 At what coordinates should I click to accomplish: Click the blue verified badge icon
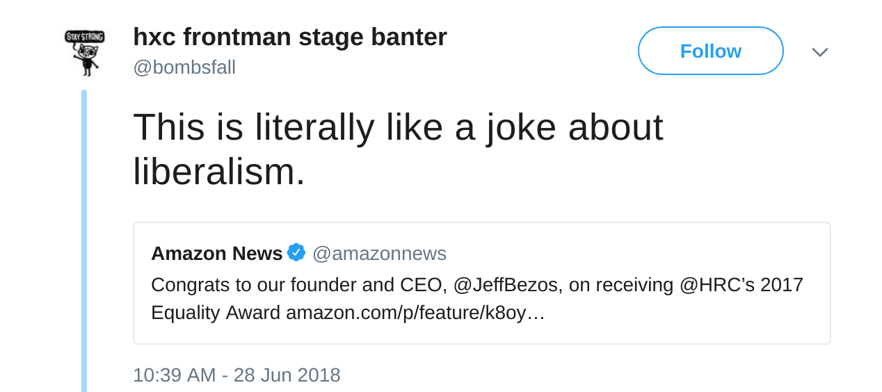[296, 253]
